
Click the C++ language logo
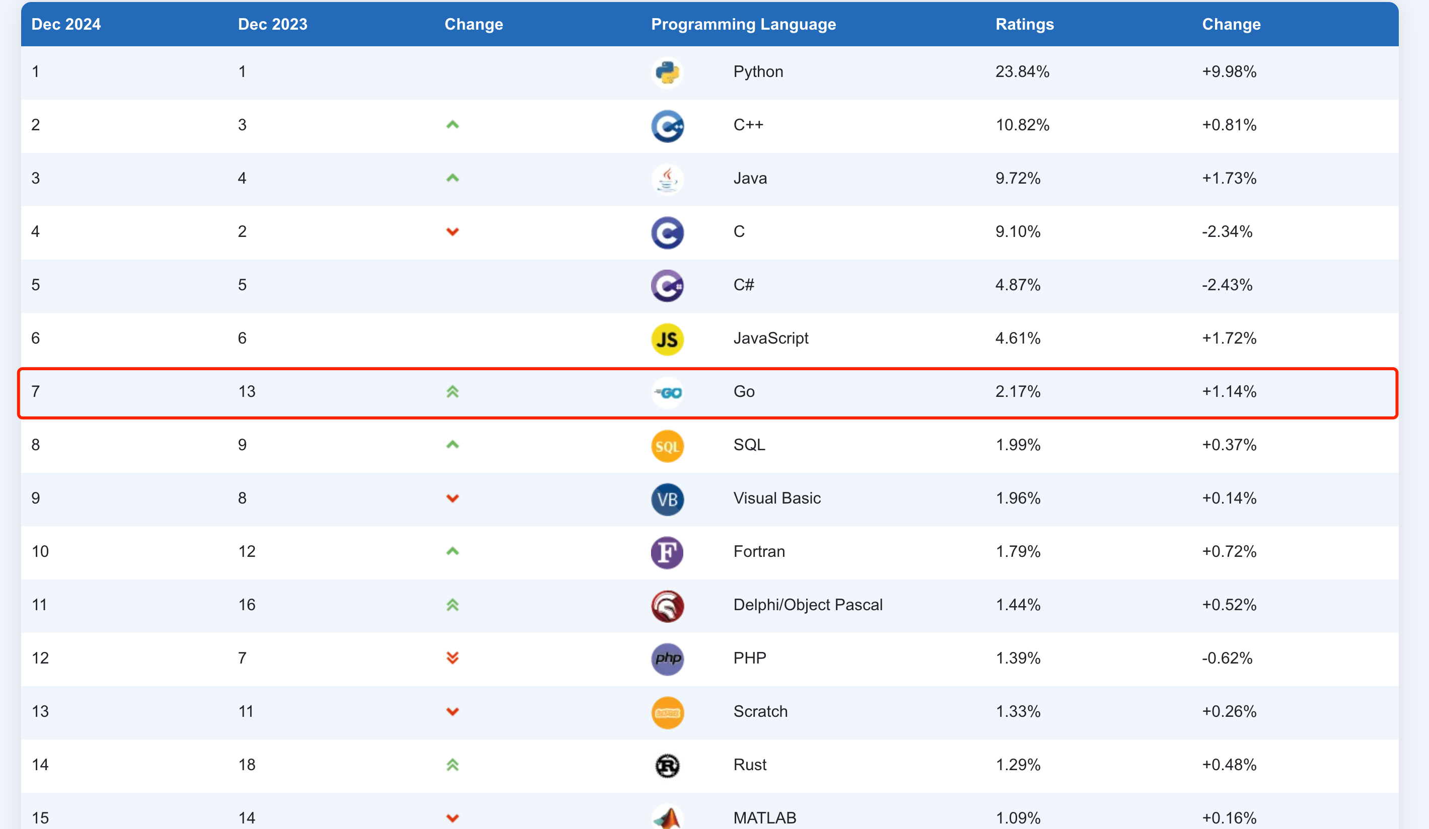click(667, 126)
